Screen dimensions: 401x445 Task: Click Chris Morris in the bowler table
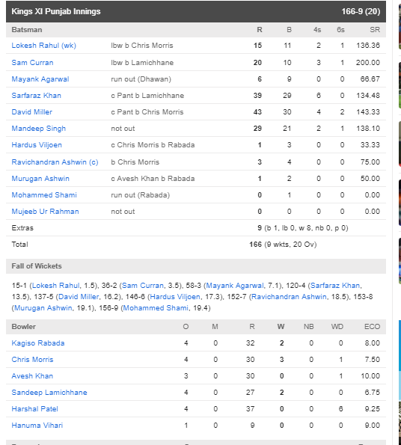pyautogui.click(x=32, y=359)
